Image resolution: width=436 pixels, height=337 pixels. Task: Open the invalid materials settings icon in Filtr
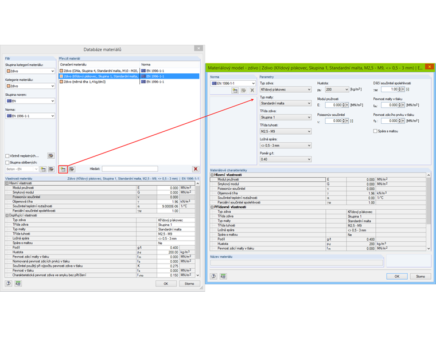click(50, 155)
